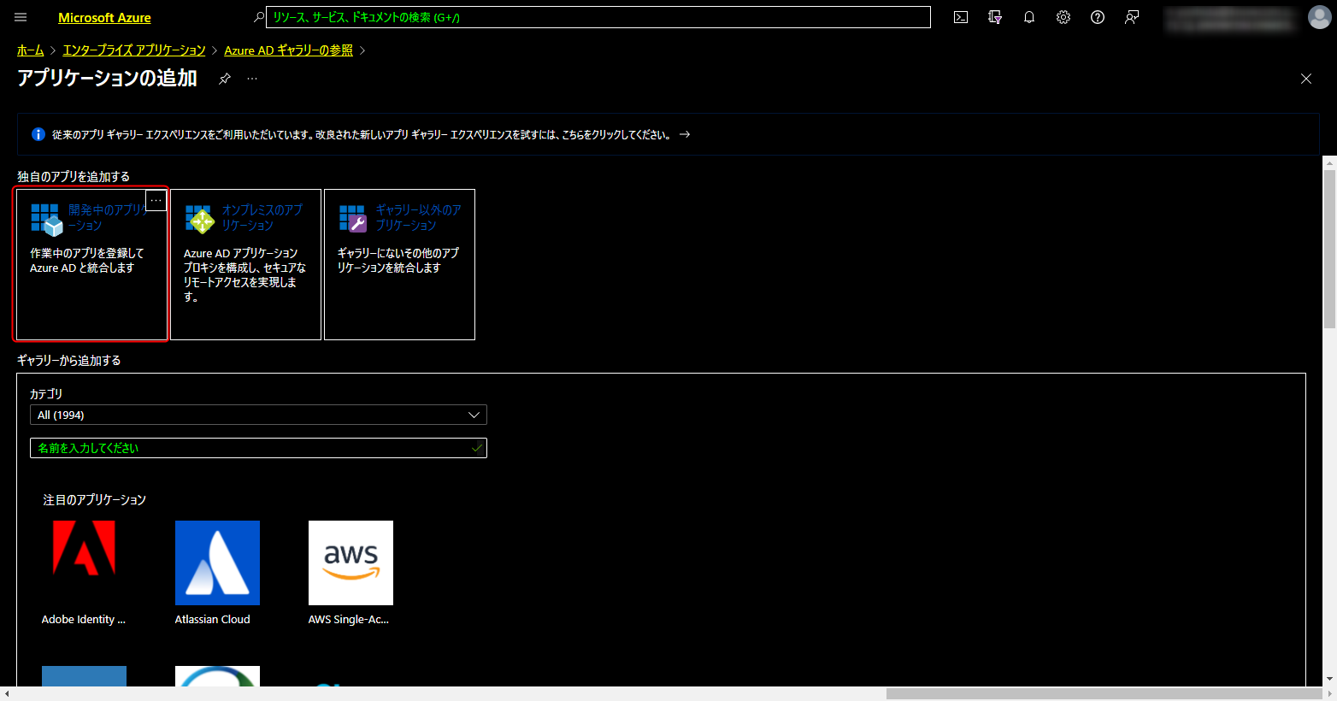The height and width of the screenshot is (701, 1337).
Task: Click the AWS Single-Ac... label
Action: click(x=349, y=620)
